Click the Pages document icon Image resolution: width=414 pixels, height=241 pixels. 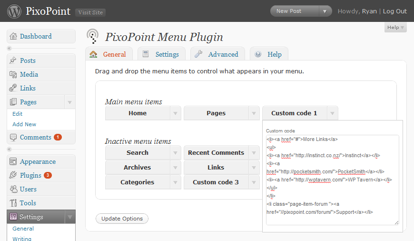(x=13, y=102)
